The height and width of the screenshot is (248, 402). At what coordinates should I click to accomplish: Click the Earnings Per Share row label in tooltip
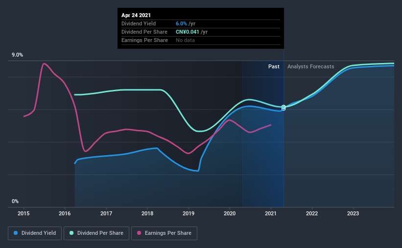[144, 40]
